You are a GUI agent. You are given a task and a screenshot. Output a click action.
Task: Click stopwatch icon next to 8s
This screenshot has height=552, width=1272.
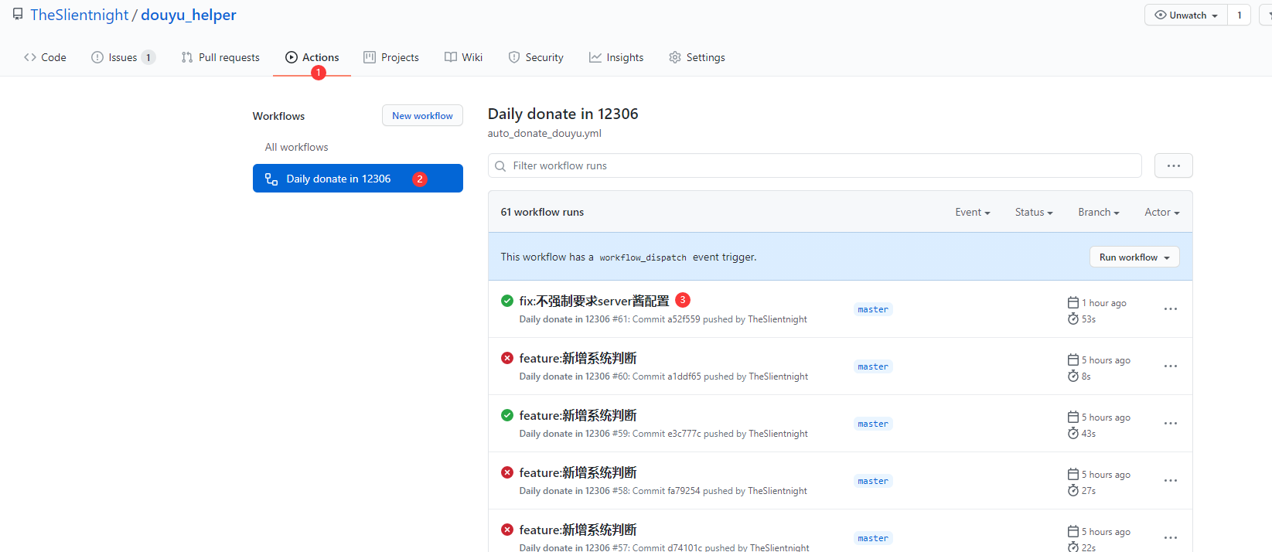1073,376
